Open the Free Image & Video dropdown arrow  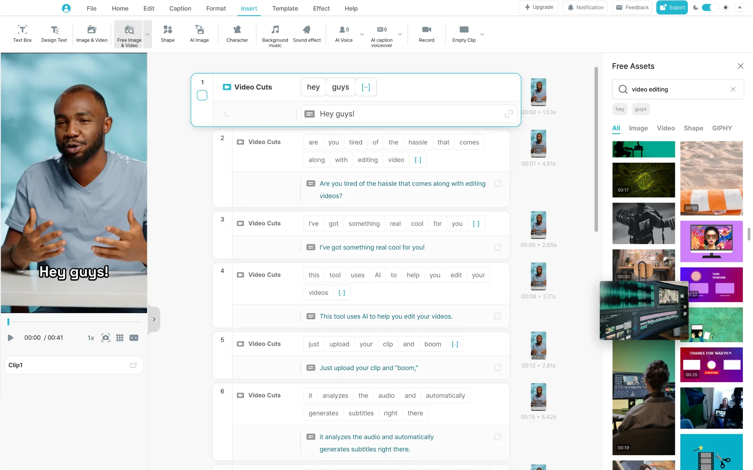[x=147, y=34]
